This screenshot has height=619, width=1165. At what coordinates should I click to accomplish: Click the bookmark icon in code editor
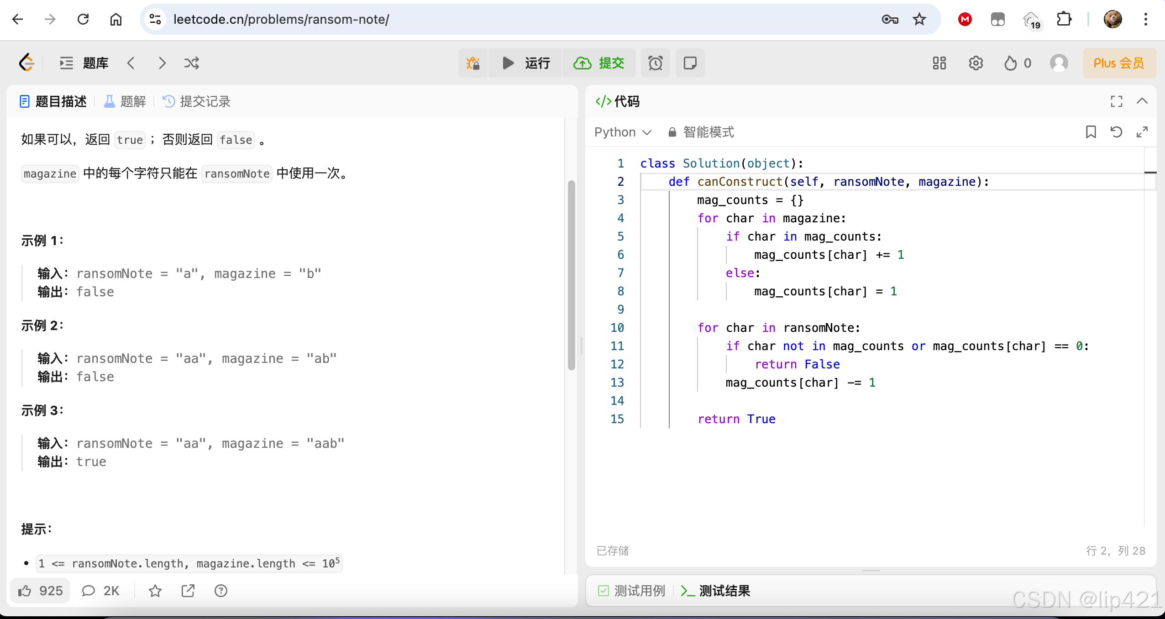(x=1091, y=132)
